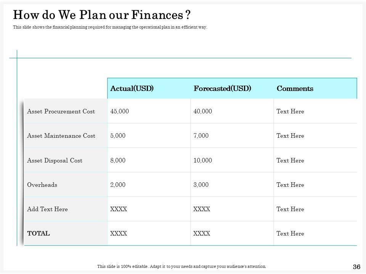Click the Comments column header
366x274 pixels.
tap(295, 89)
